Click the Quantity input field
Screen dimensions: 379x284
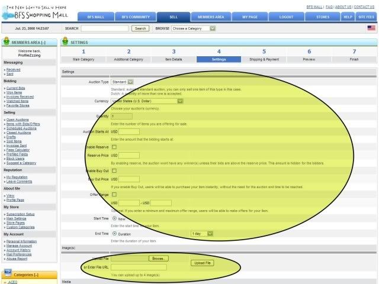(121, 116)
